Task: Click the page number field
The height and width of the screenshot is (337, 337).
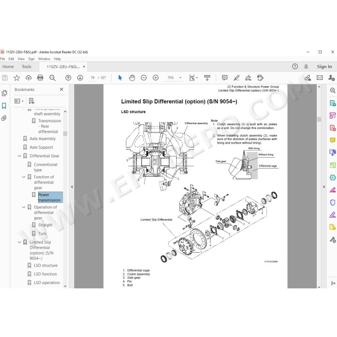Action: (92, 78)
